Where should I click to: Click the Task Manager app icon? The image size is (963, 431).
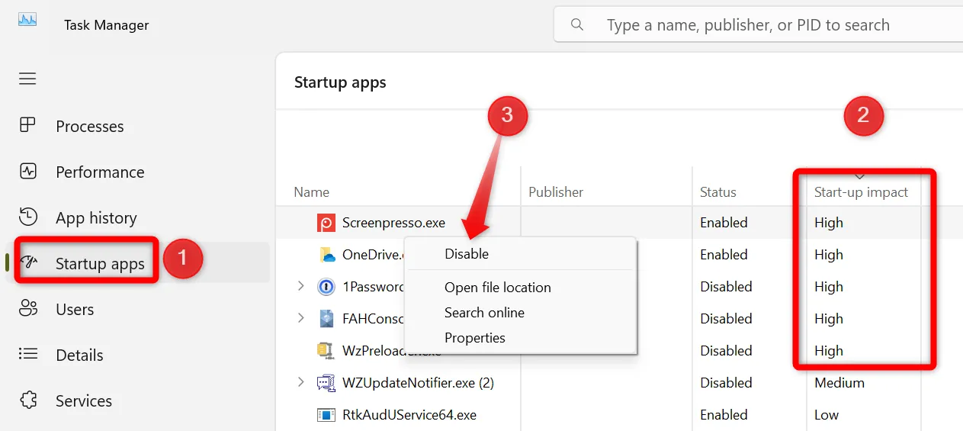pos(27,20)
